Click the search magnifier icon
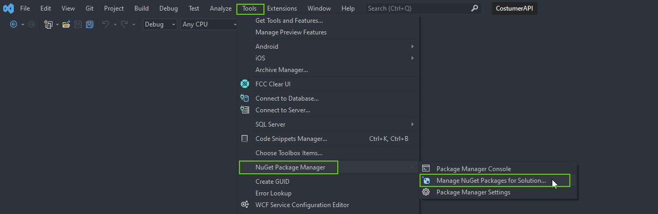658x214 pixels. point(474,8)
